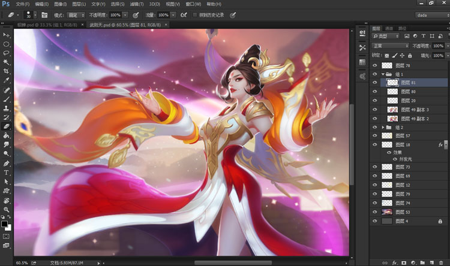Hide layer 图层 57
This screenshot has height=266, width=450.
tap(375, 135)
